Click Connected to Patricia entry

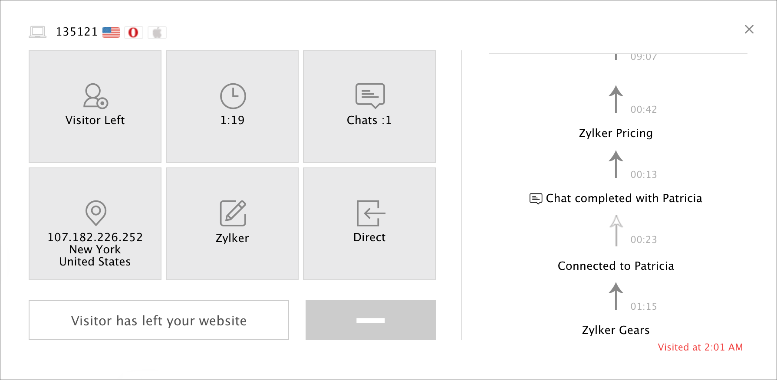point(616,266)
